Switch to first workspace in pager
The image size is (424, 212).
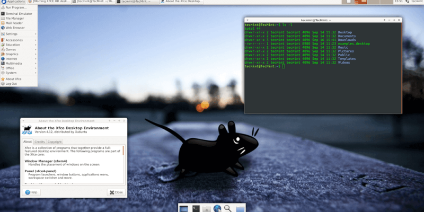coord(348,2)
